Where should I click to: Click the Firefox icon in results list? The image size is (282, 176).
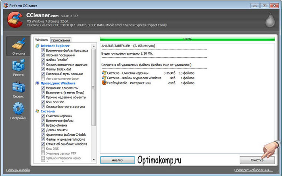tap(104, 83)
